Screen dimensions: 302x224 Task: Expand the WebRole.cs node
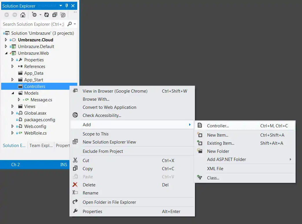[x=12, y=133]
